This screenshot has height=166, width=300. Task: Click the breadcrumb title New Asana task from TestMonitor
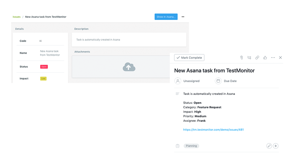pos(46,17)
